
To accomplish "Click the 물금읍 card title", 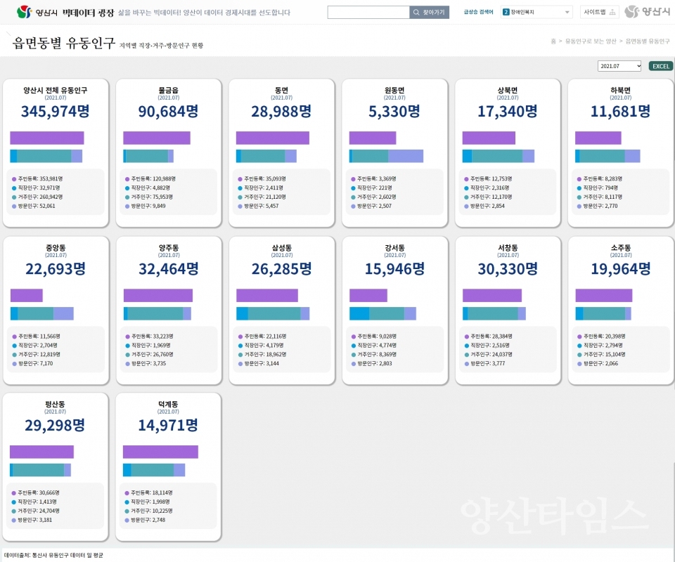I will click(168, 91).
